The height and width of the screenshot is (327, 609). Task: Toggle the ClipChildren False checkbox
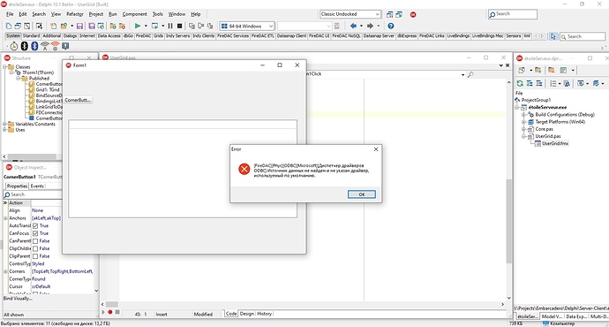coord(35,248)
